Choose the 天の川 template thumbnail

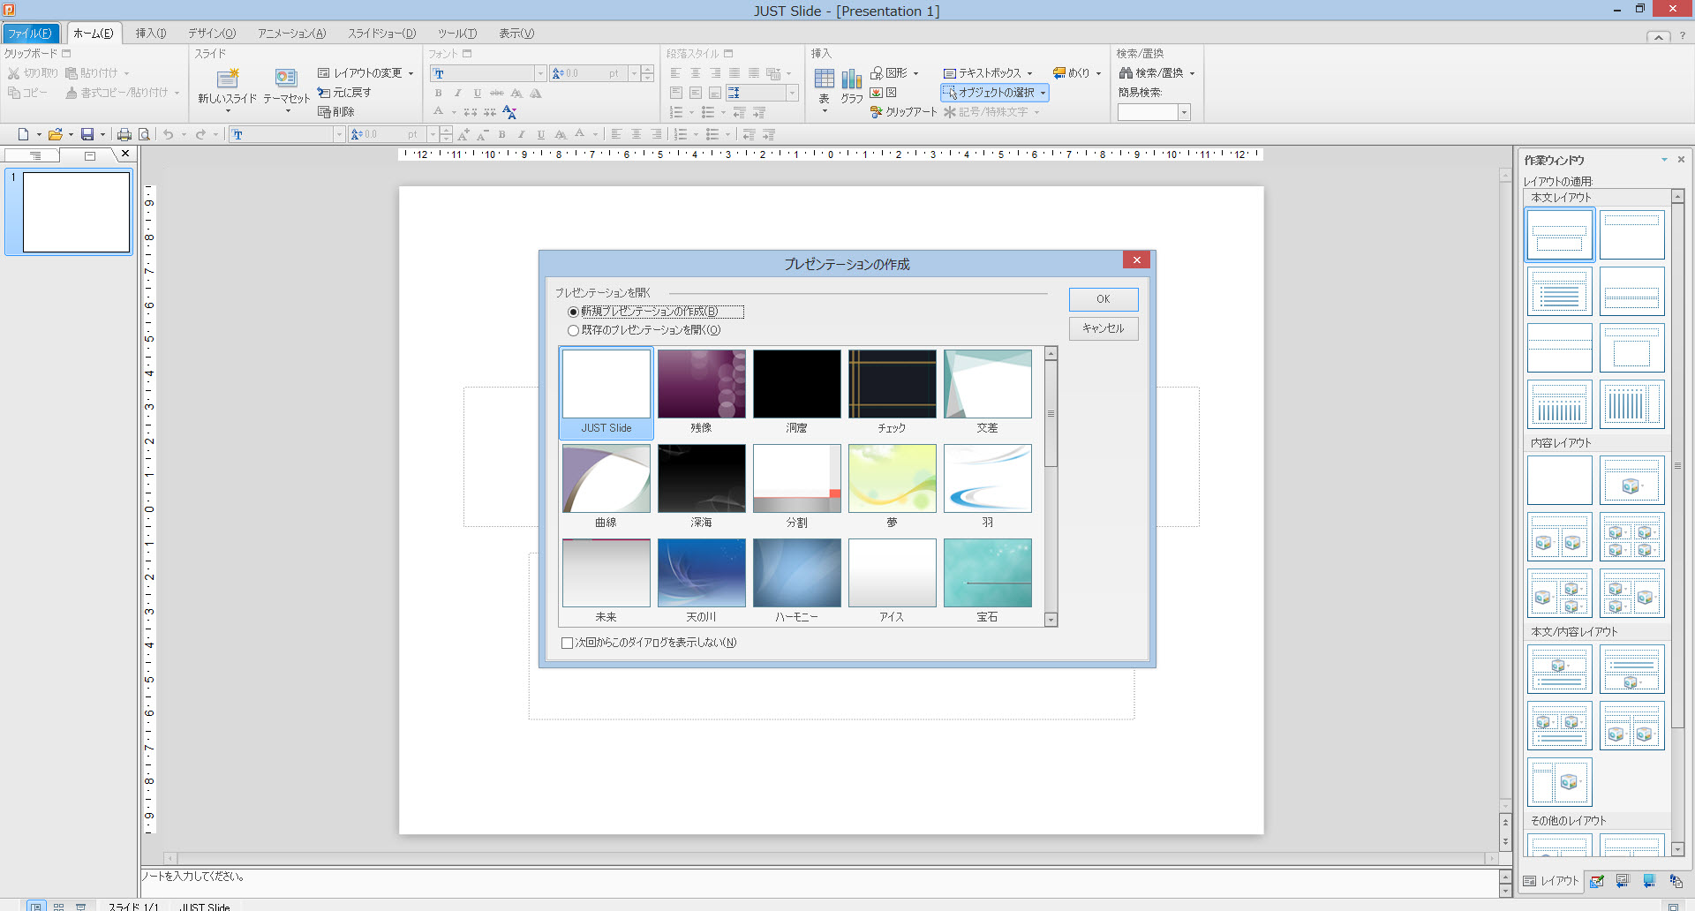point(701,574)
